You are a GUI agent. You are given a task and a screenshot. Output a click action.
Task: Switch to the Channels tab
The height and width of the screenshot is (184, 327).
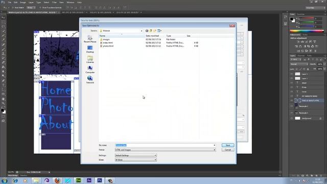(301, 56)
